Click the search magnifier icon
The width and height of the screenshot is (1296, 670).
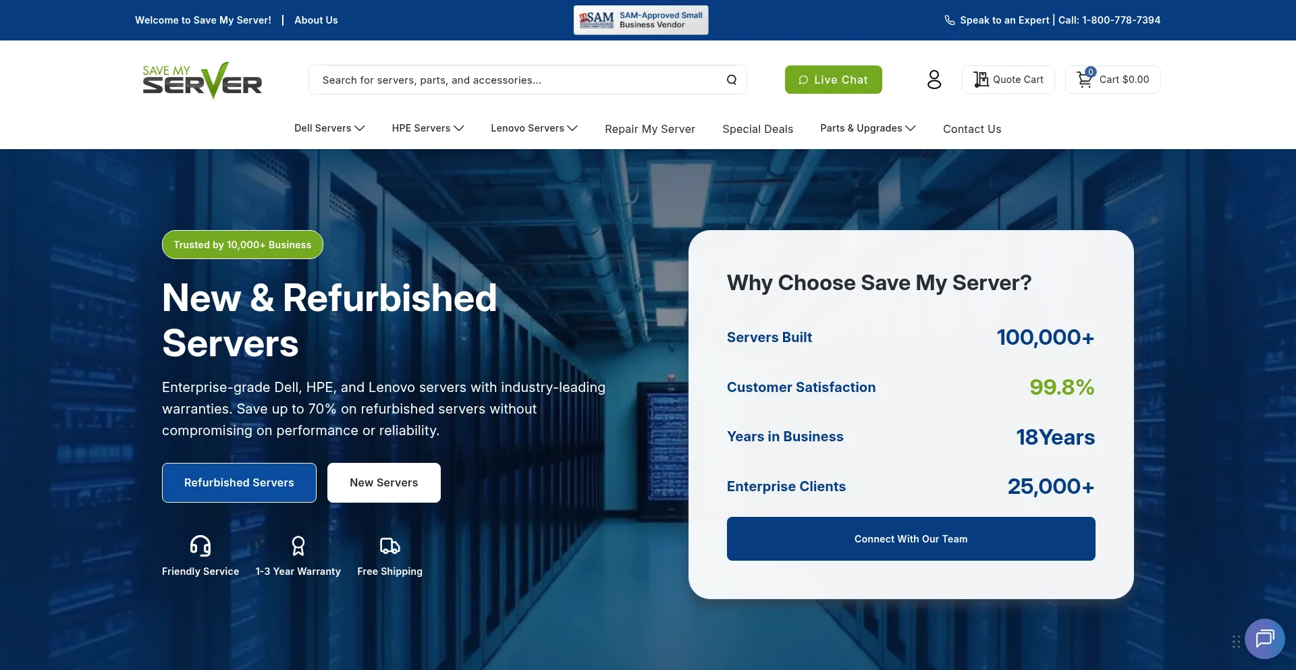(732, 80)
